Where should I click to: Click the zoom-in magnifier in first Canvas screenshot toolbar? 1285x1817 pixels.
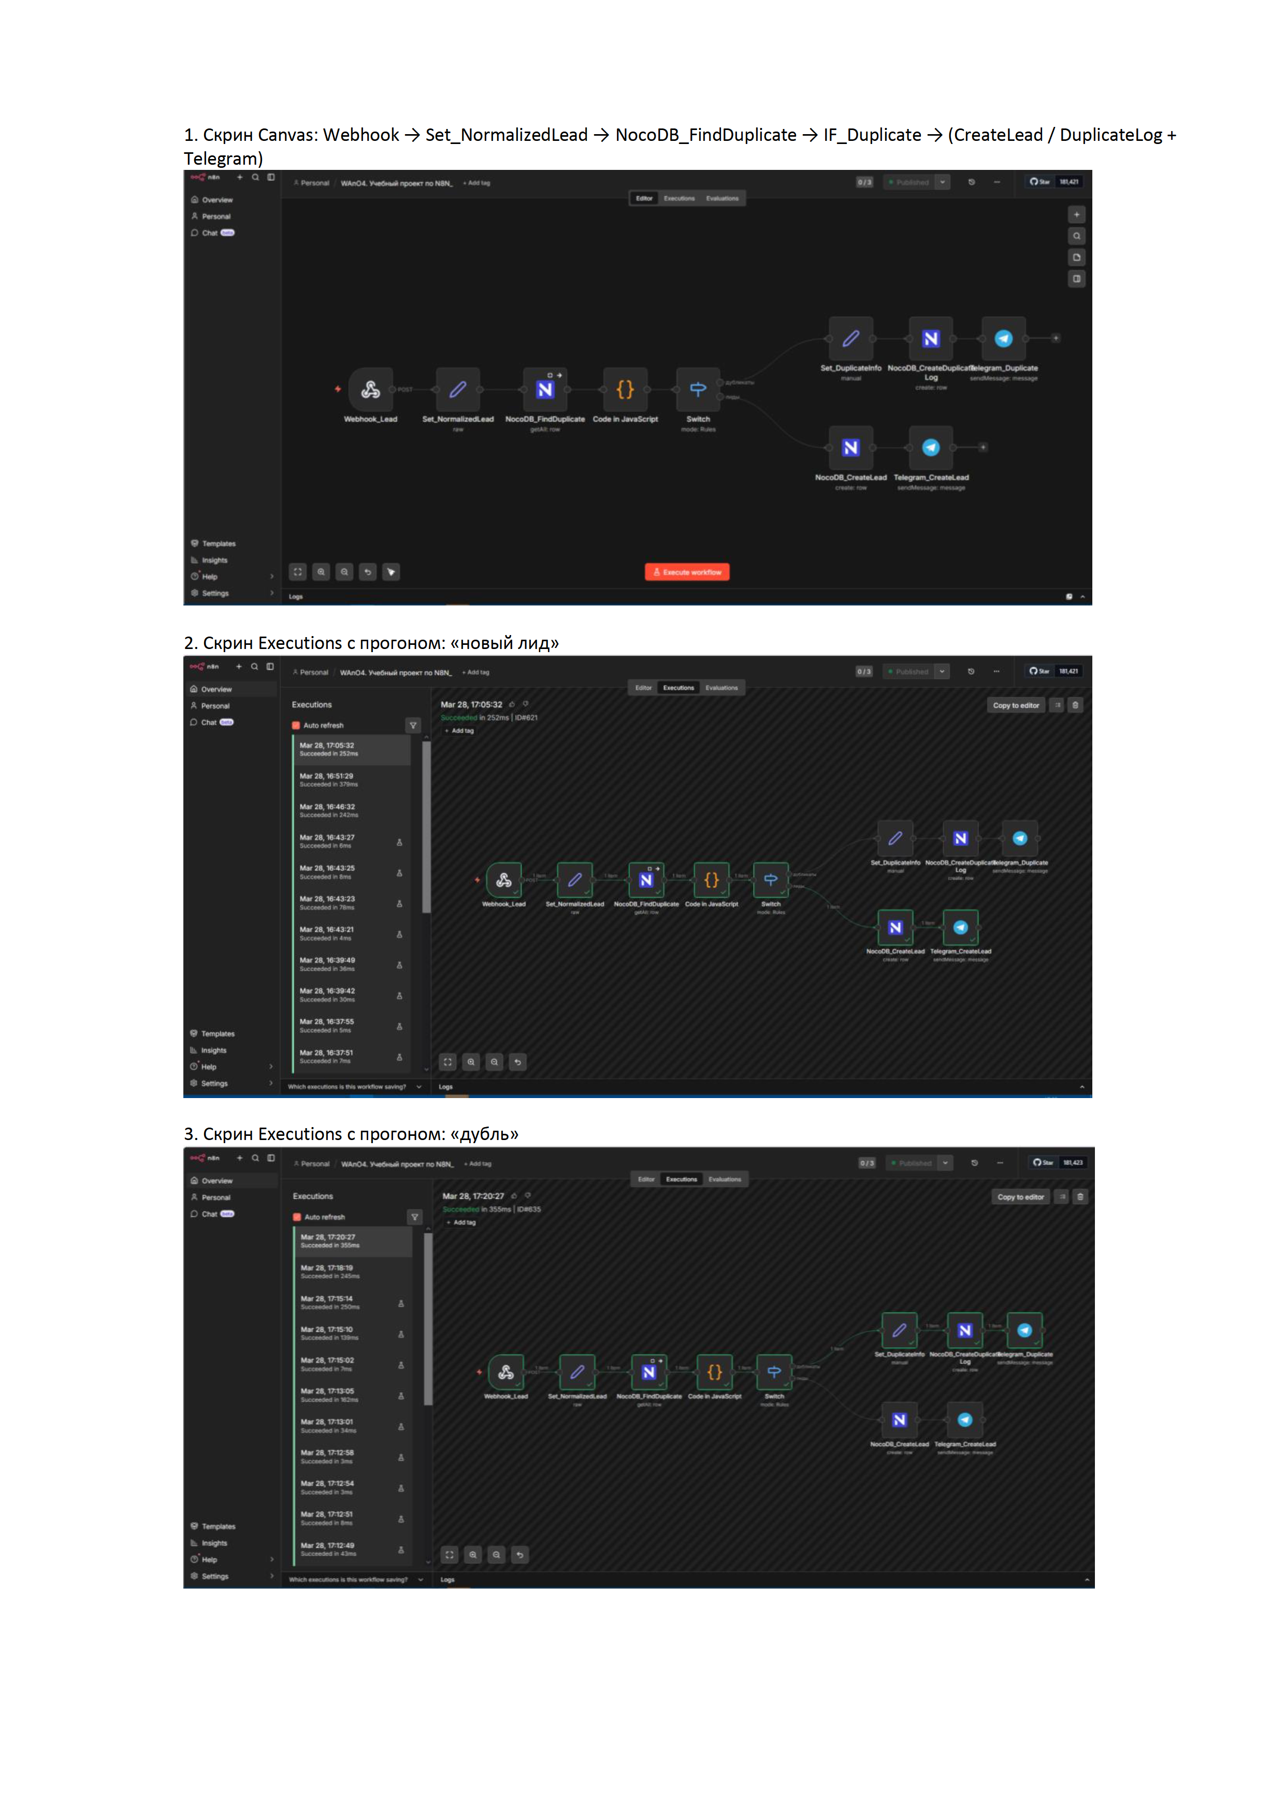pyautogui.click(x=321, y=571)
